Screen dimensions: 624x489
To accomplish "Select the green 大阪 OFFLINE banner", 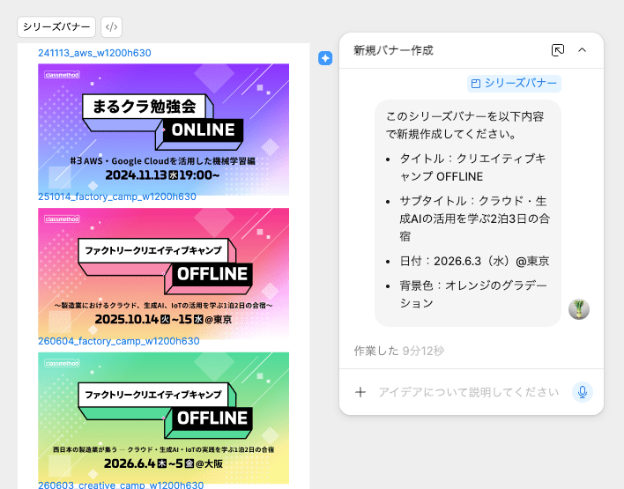I will click(164, 418).
